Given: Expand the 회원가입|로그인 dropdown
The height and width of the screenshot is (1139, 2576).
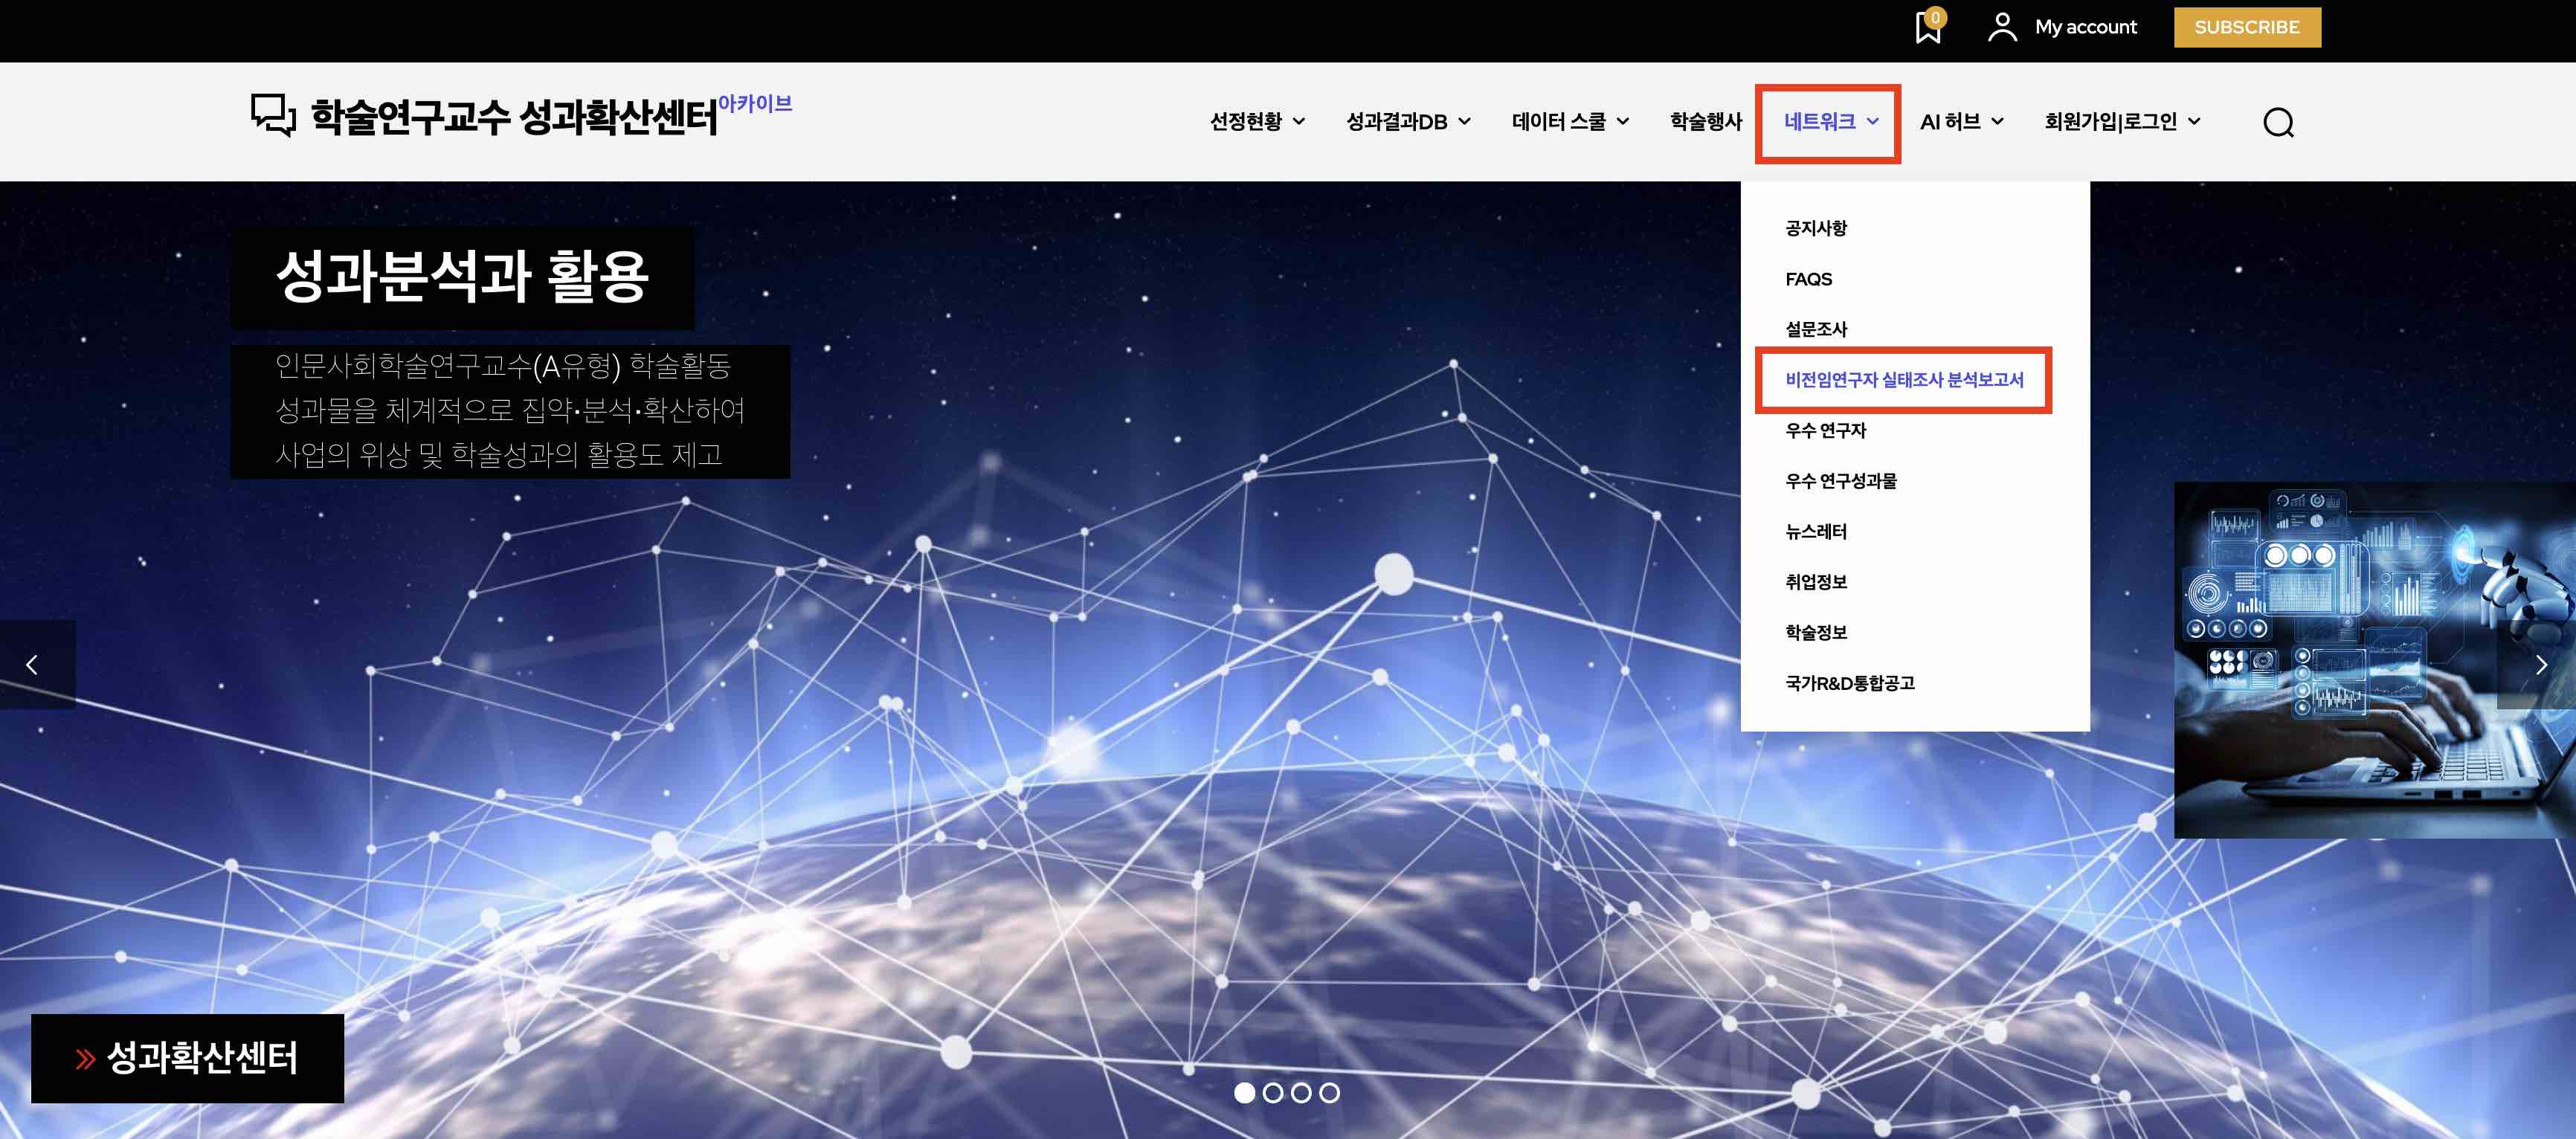Looking at the screenshot, I should tap(2121, 122).
